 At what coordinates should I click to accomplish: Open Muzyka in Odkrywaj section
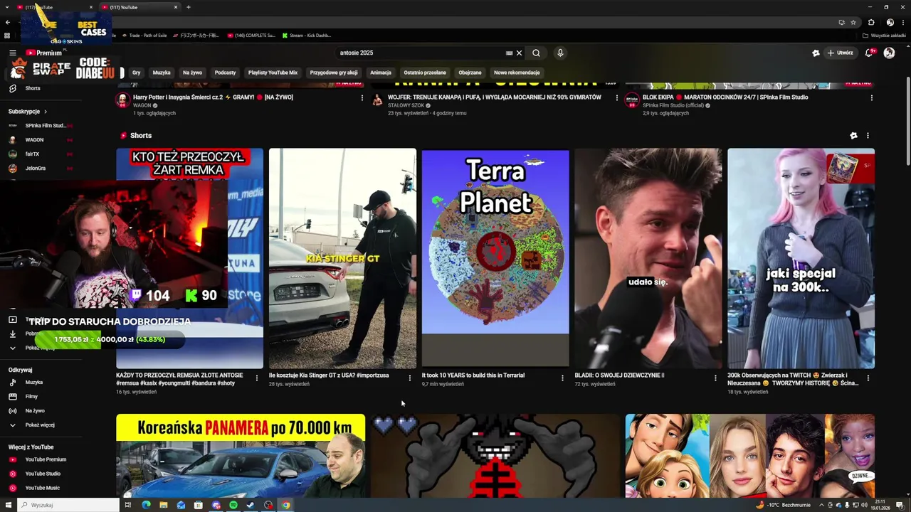point(34,383)
